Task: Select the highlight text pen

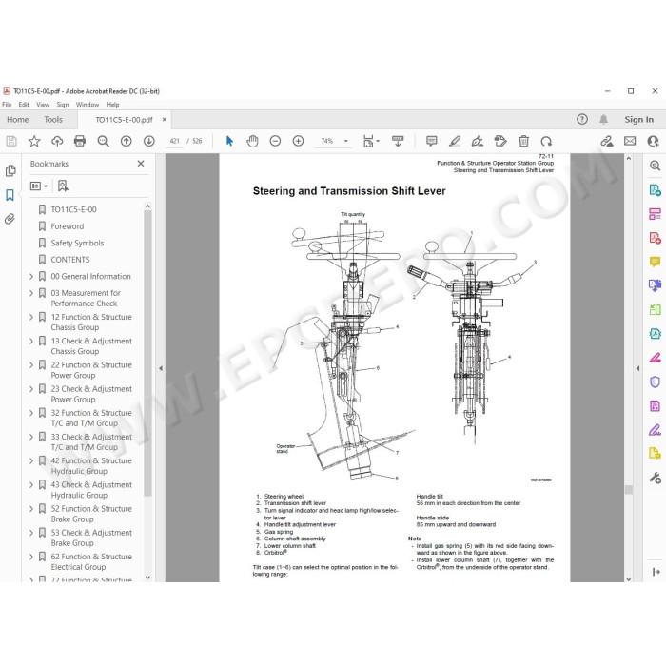Action: [x=455, y=141]
